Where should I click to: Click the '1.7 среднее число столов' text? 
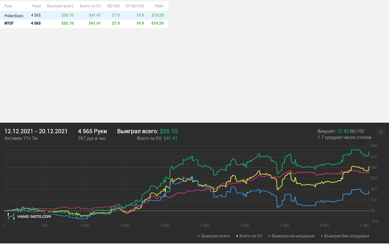click(x=345, y=137)
